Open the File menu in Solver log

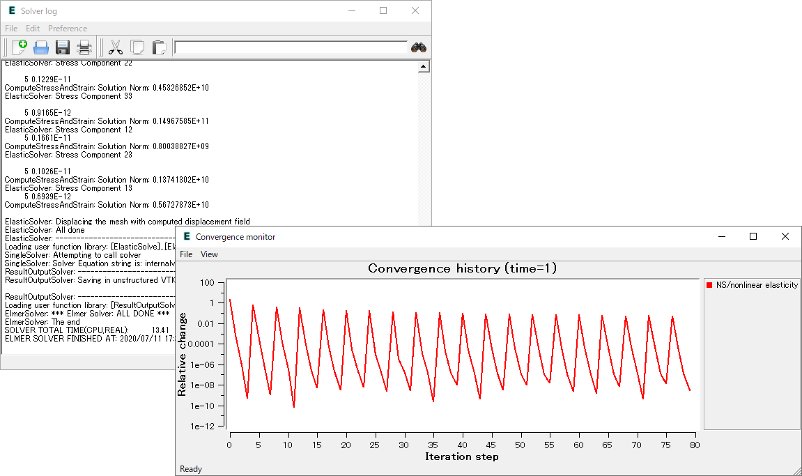[x=11, y=28]
